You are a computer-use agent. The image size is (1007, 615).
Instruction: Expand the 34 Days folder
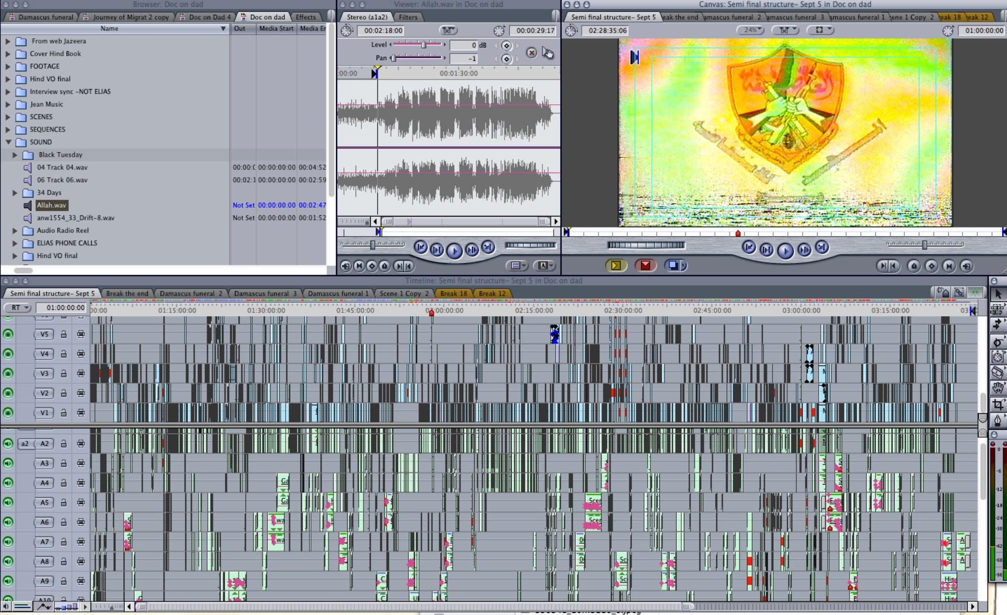(15, 193)
